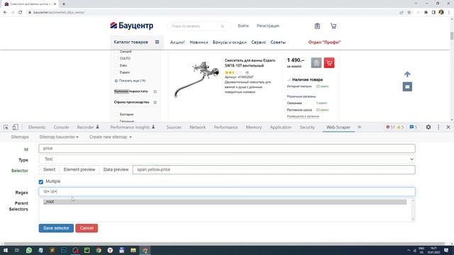
Task: Open new browser tab with plus icon
Action: point(64,4)
